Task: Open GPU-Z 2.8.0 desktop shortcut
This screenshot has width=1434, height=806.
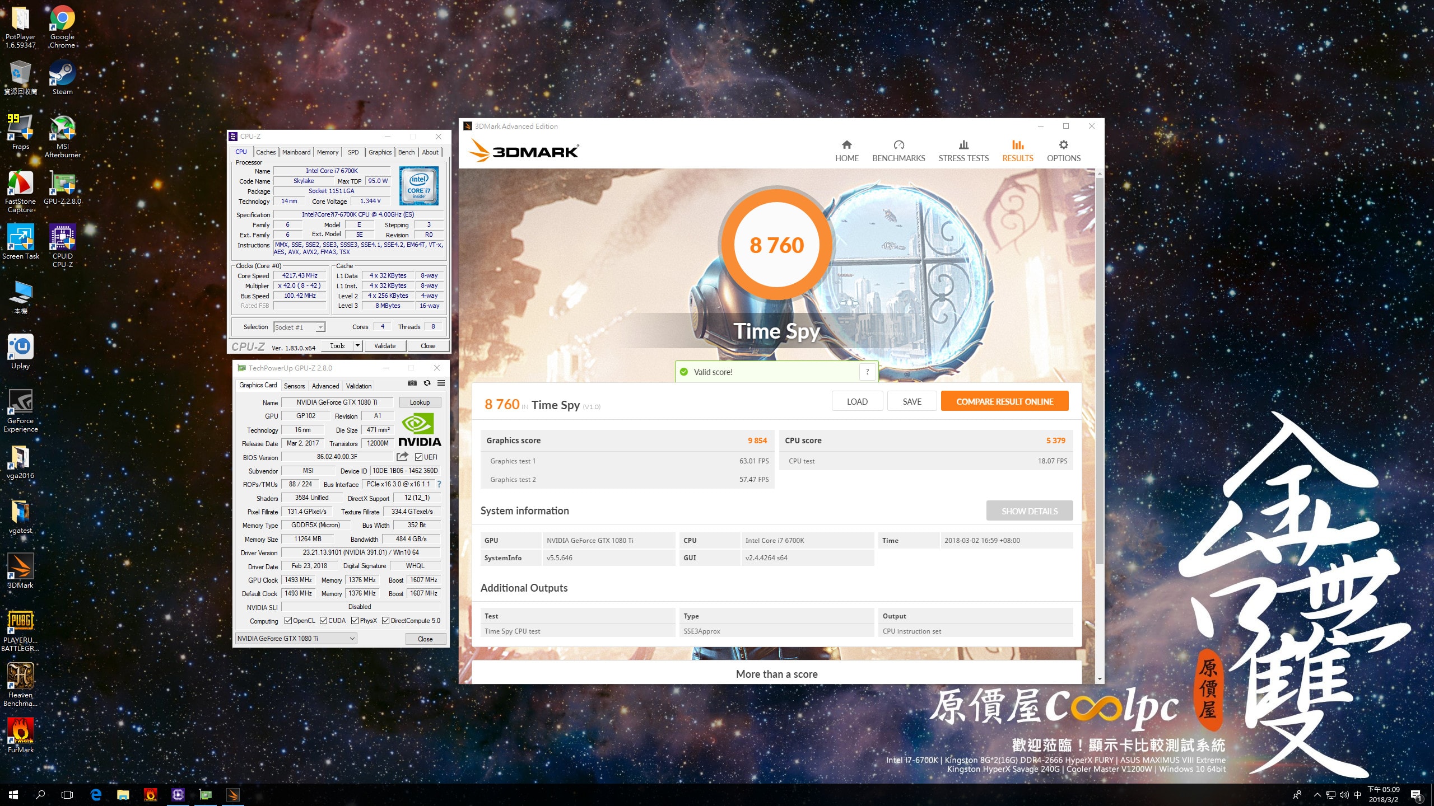Action: [x=62, y=188]
